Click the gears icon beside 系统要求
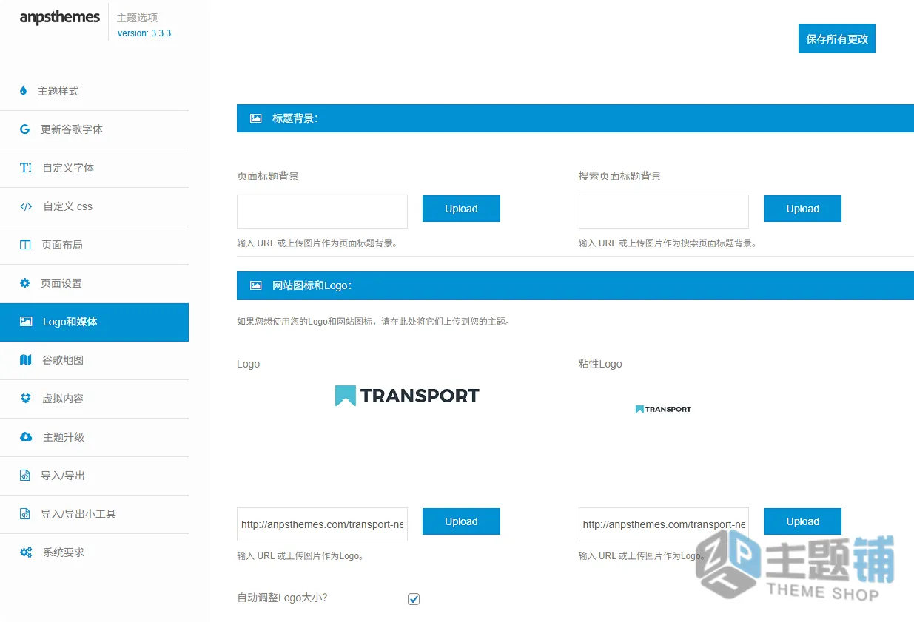The height and width of the screenshot is (622, 914). point(26,552)
